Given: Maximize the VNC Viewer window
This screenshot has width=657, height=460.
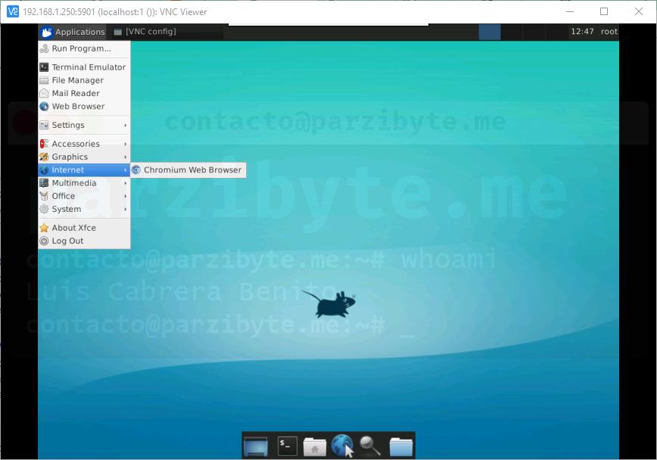Looking at the screenshot, I should pyautogui.click(x=604, y=11).
